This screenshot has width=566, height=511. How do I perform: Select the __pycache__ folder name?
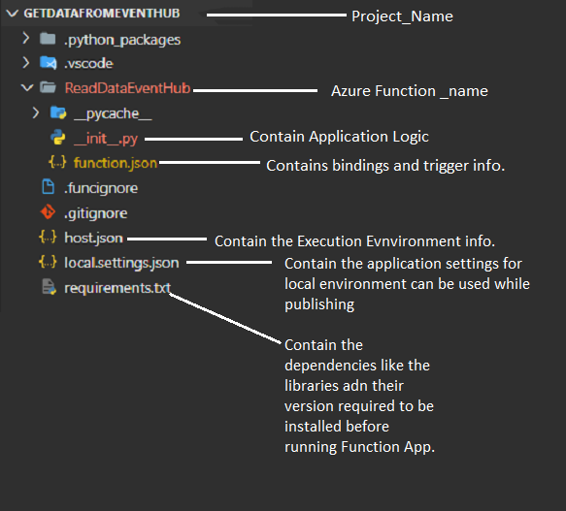click(x=113, y=113)
